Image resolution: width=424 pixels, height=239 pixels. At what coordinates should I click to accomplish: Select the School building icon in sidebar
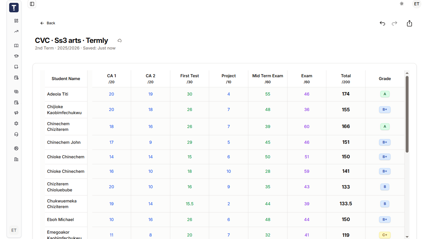(x=16, y=159)
